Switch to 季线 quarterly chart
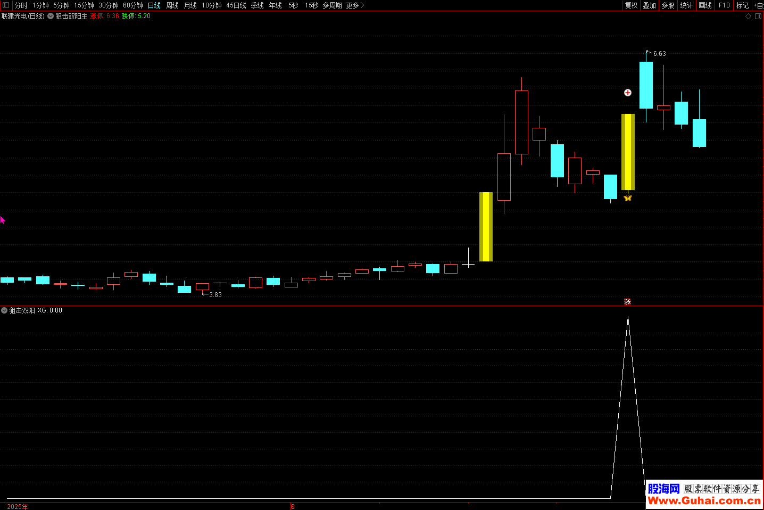764x510 pixels. (x=258, y=5)
